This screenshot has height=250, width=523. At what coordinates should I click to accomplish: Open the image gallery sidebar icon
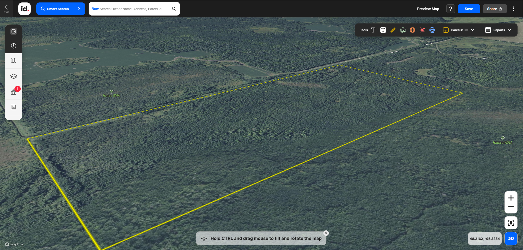[14, 107]
